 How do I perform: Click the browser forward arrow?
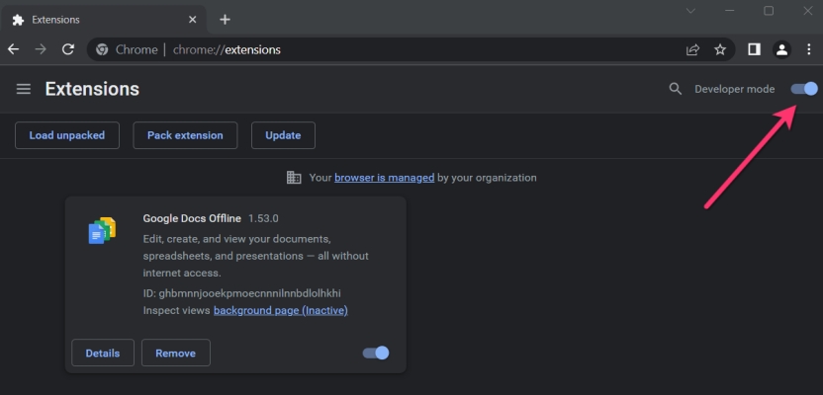tap(41, 49)
